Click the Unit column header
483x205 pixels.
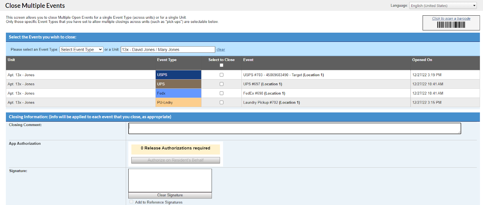click(x=11, y=60)
